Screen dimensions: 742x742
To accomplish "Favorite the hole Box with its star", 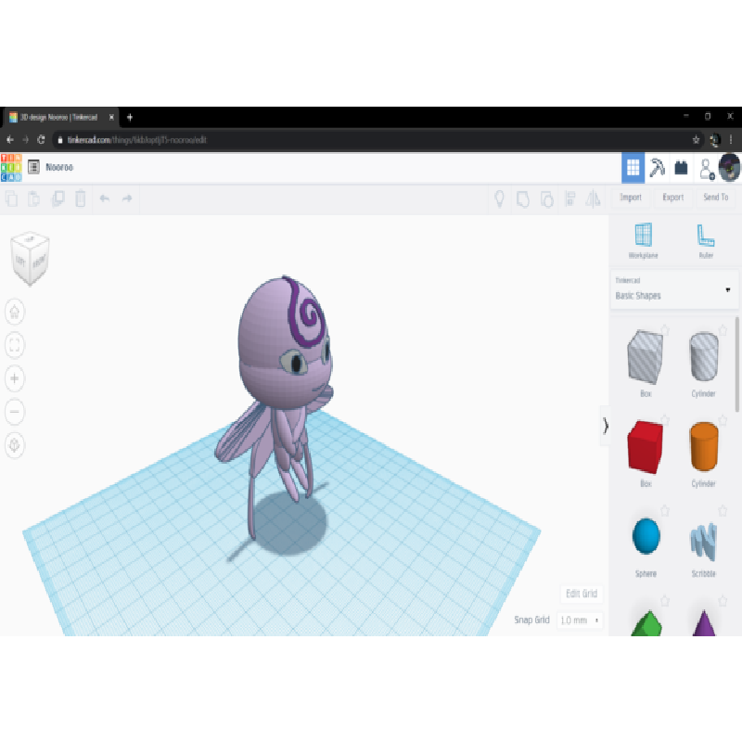I will (665, 330).
